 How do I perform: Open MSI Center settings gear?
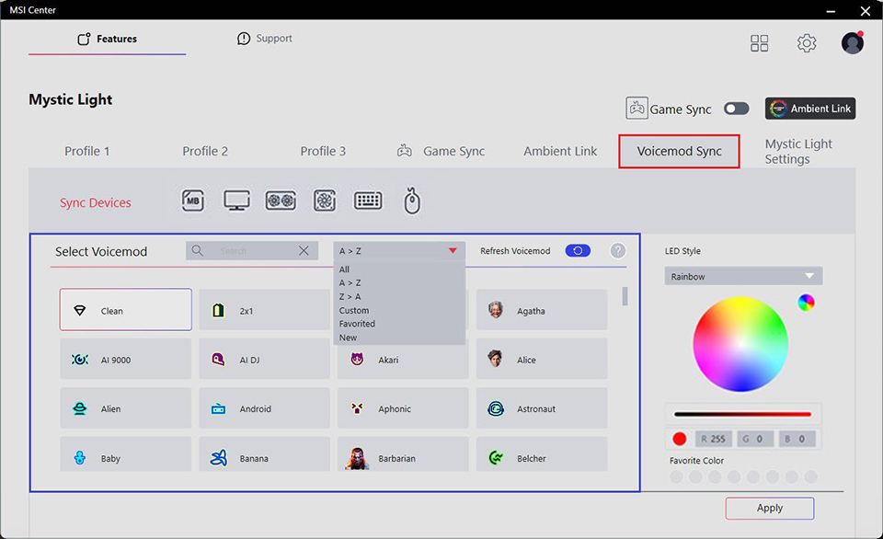(x=807, y=43)
